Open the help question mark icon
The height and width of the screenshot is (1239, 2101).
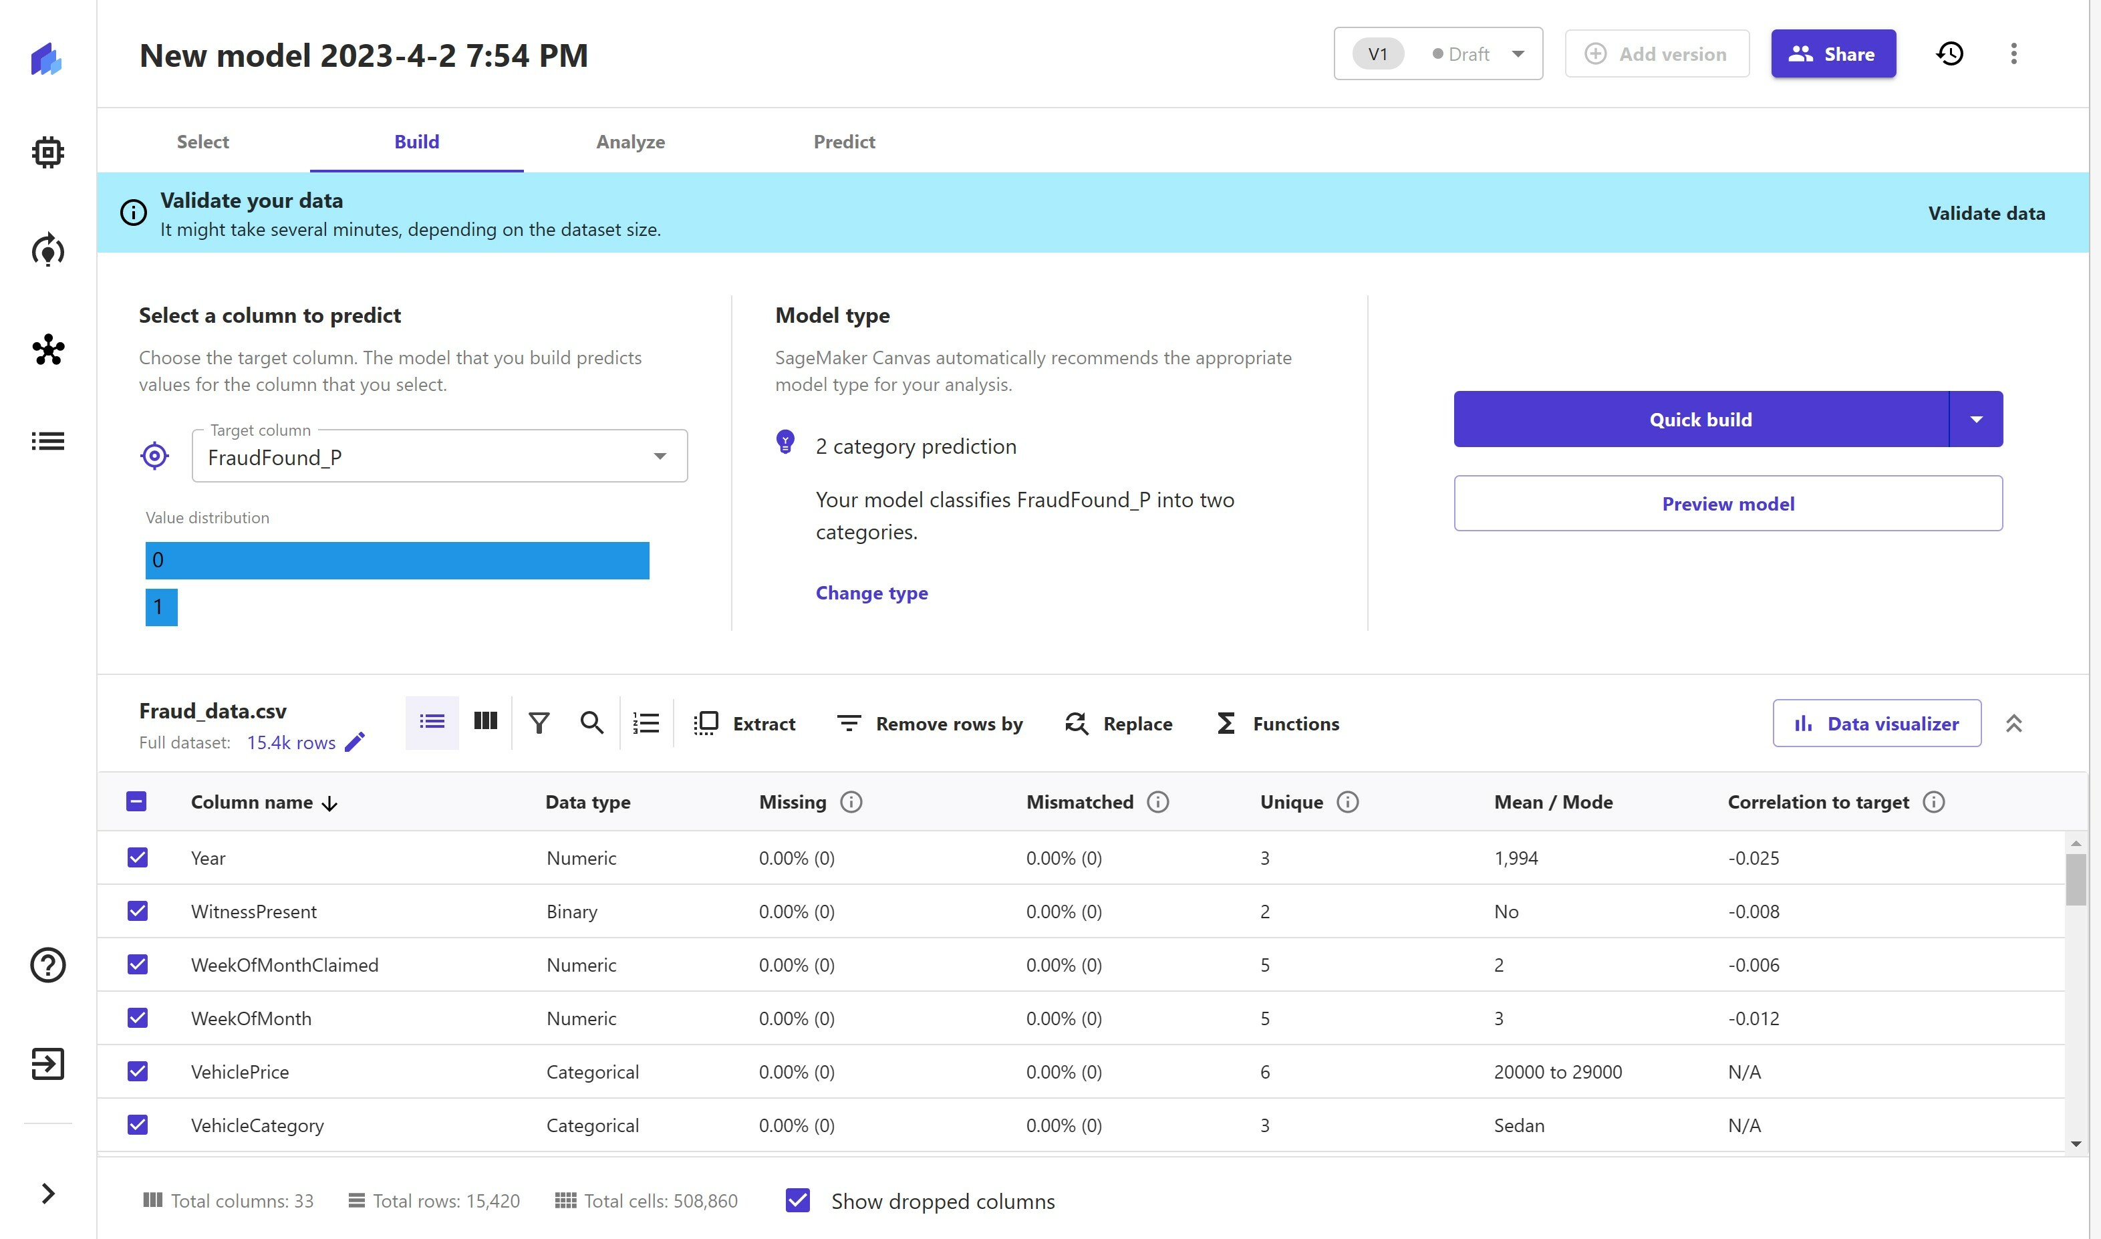[x=47, y=965]
